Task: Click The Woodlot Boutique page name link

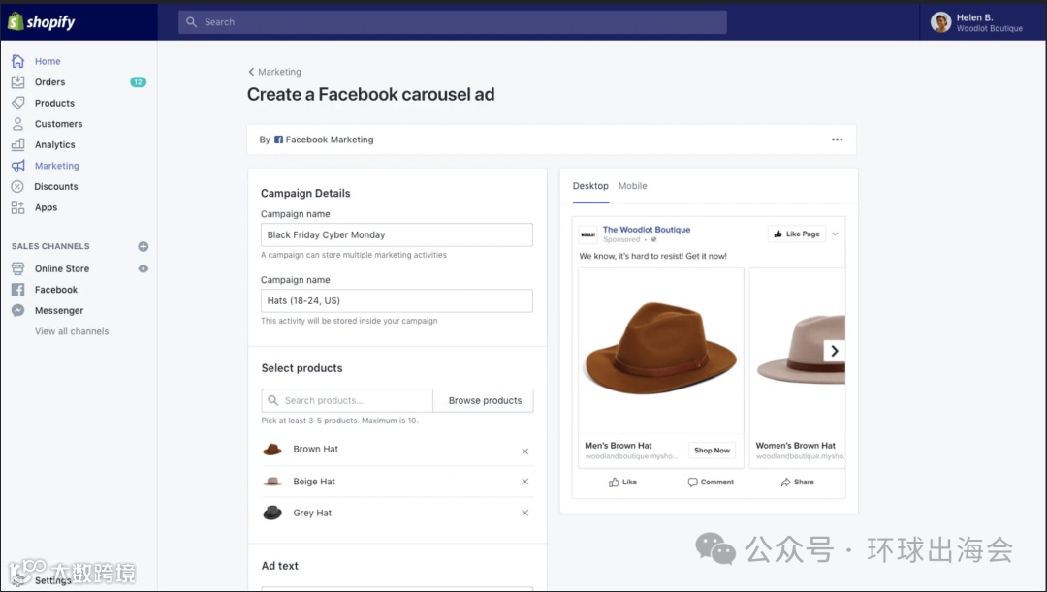Action: [x=647, y=229]
